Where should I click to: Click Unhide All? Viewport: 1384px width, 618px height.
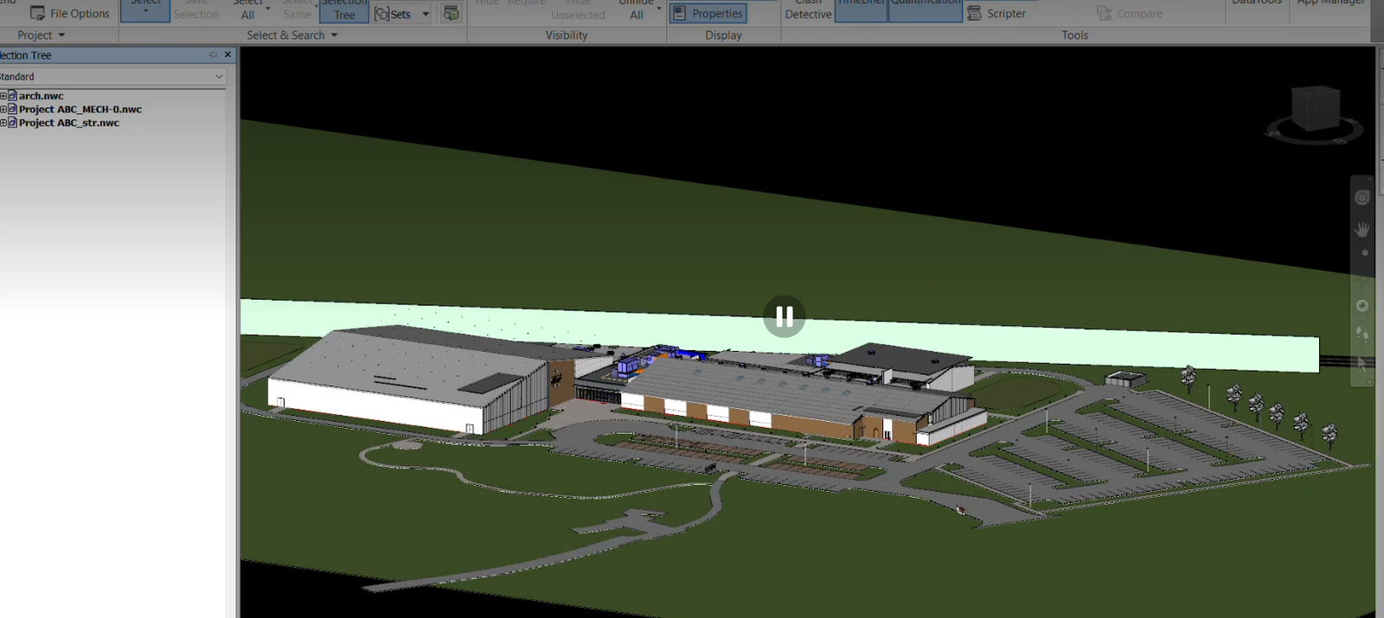(x=638, y=10)
